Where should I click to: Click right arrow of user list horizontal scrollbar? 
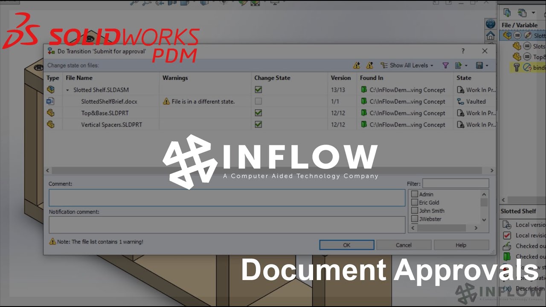(x=476, y=228)
